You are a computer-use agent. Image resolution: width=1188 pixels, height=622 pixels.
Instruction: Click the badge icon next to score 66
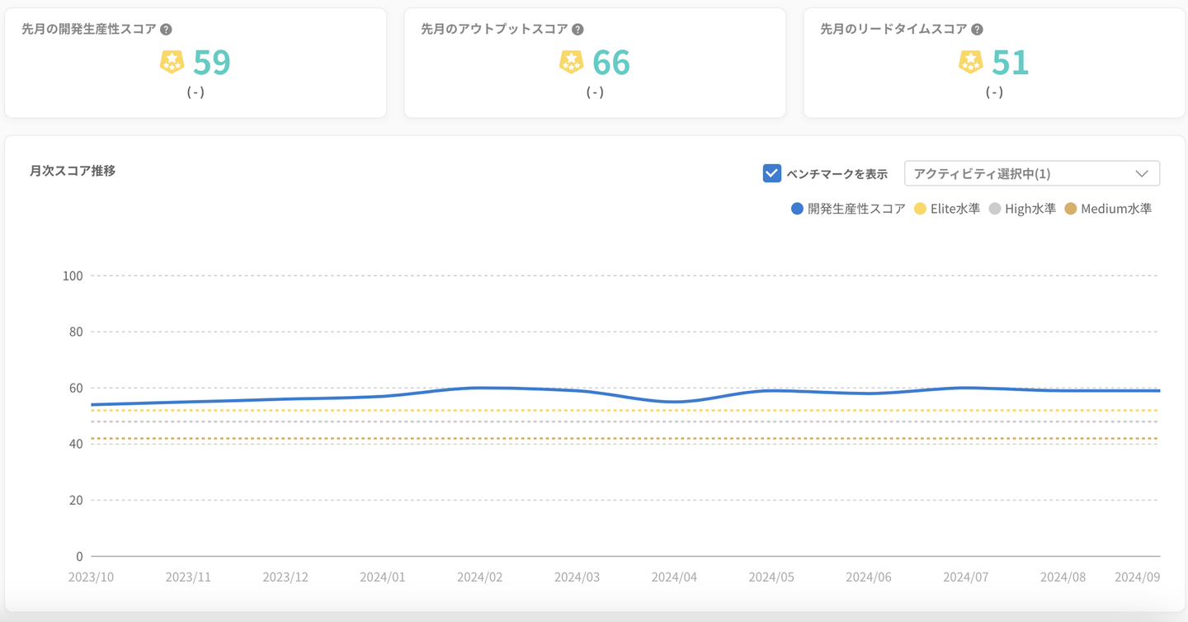tap(571, 62)
